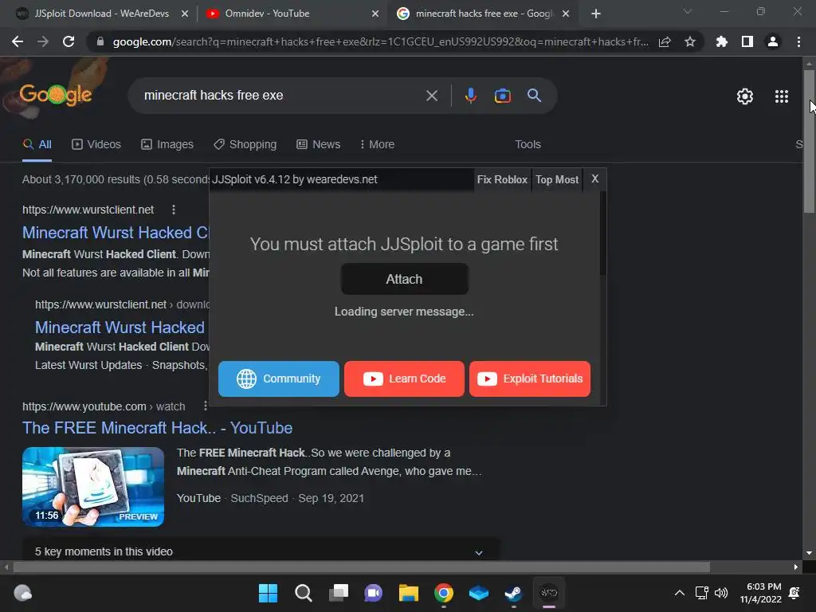The image size is (816, 612).
Task: Open Task View on taskbar
Action: pyautogui.click(x=338, y=593)
